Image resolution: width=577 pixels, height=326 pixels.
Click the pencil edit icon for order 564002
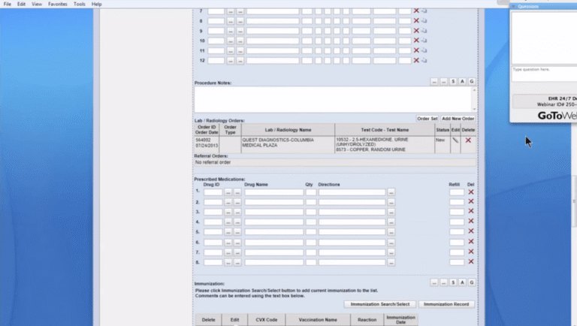tap(455, 140)
